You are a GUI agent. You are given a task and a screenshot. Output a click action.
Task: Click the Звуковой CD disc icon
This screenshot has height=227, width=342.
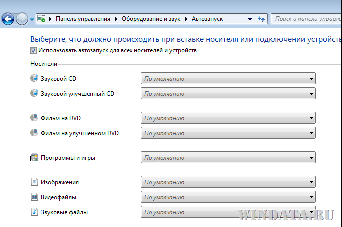[34, 78]
